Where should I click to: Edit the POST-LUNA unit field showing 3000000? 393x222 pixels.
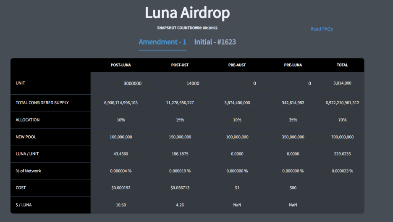tap(121, 83)
